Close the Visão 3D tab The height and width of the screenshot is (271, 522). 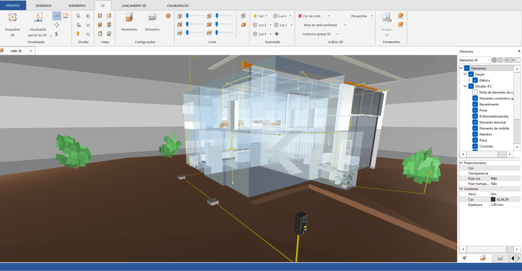[x=31, y=51]
